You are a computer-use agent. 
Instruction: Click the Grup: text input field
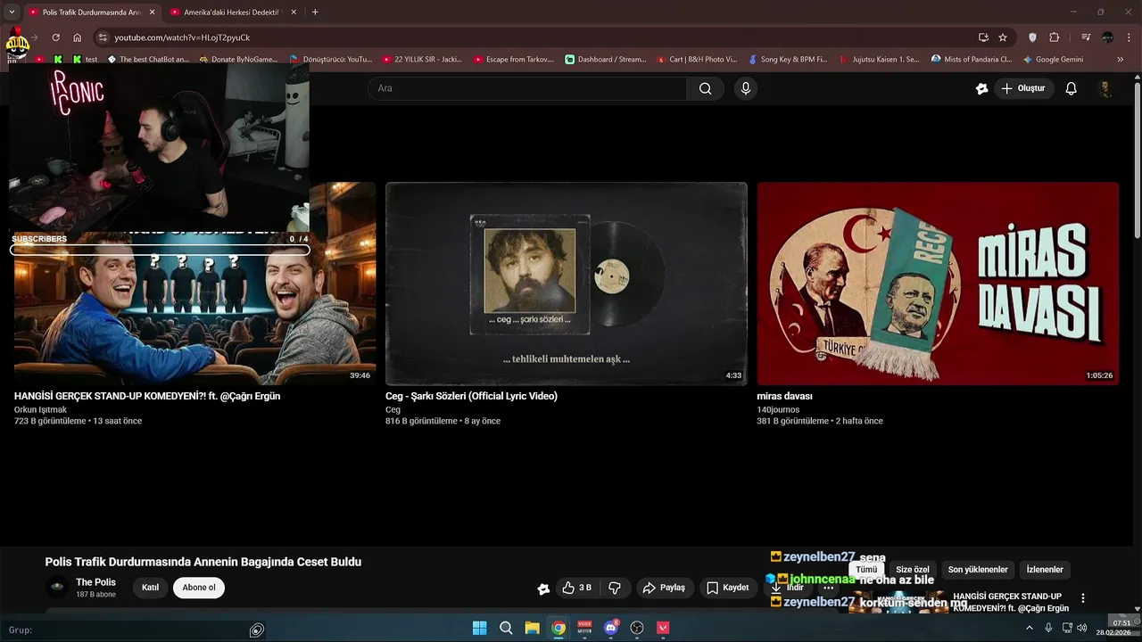[125, 630]
